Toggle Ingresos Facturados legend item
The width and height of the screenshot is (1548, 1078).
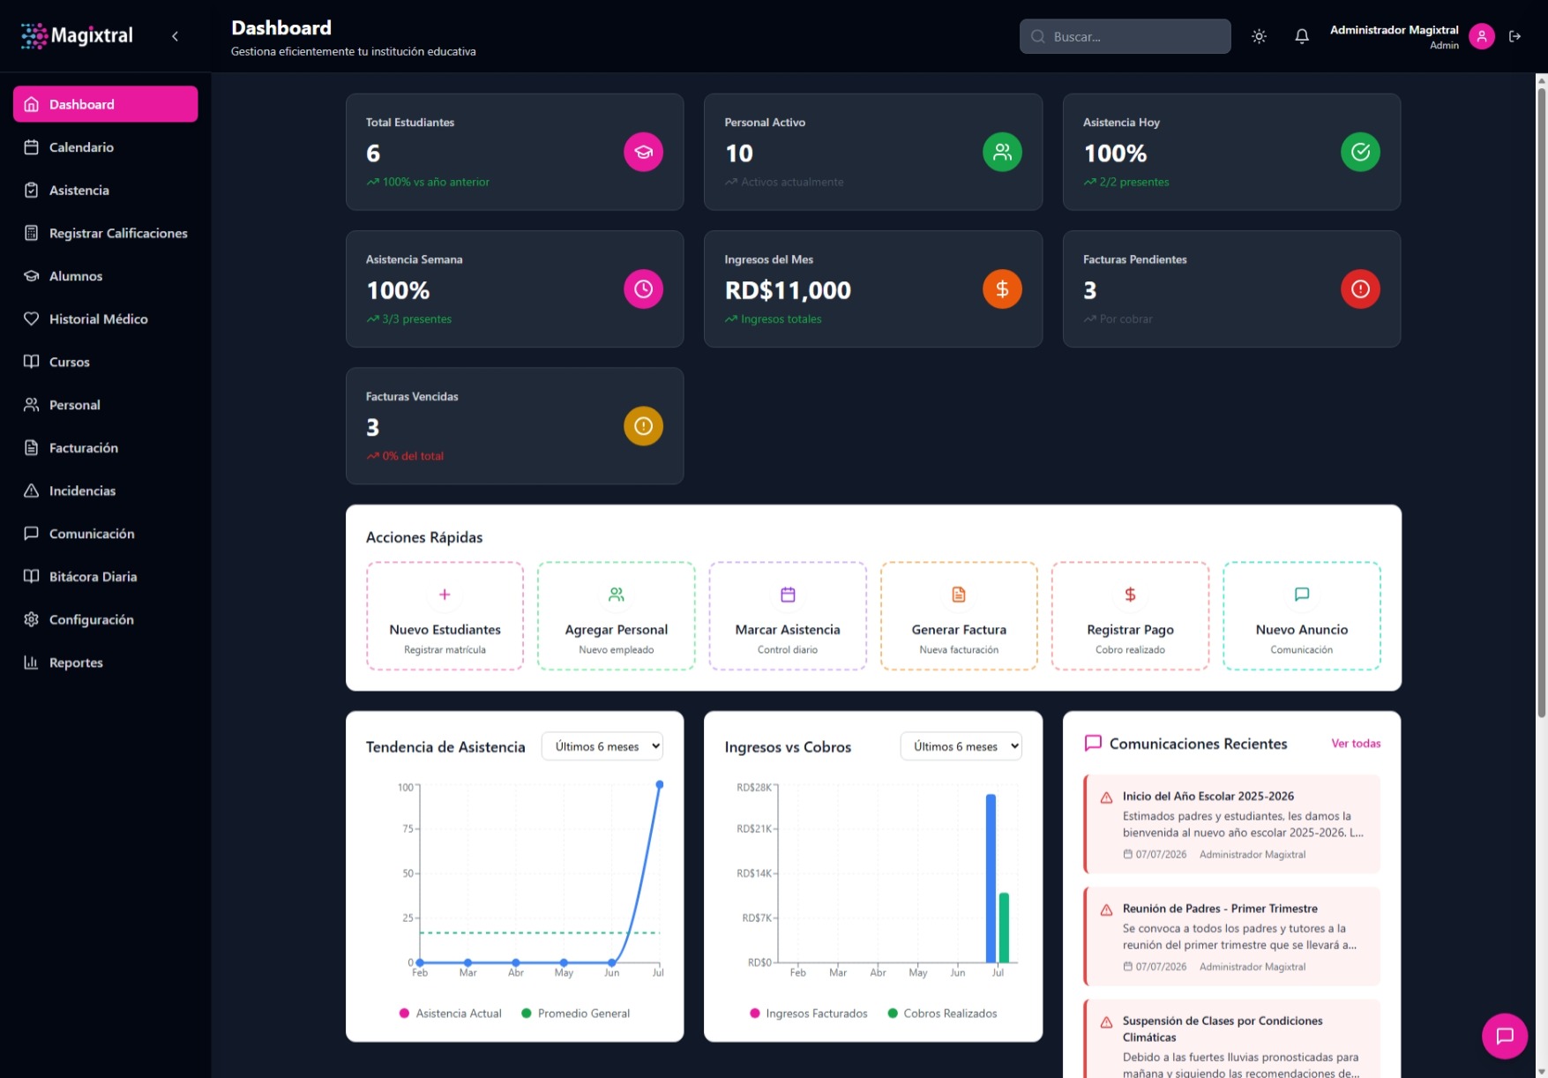[808, 1014]
